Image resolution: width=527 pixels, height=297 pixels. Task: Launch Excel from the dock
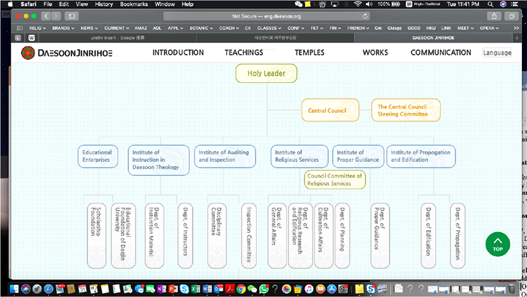click(196, 289)
